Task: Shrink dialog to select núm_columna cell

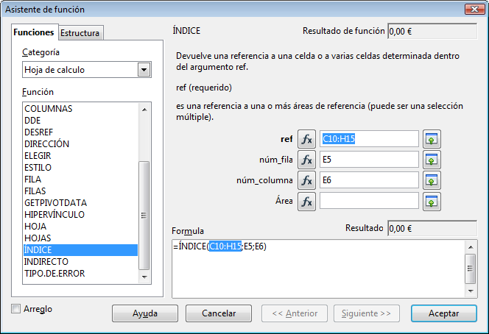Action: click(432, 180)
